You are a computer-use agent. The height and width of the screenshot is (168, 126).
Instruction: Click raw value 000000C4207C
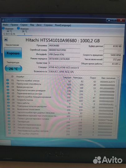pos(108,82)
